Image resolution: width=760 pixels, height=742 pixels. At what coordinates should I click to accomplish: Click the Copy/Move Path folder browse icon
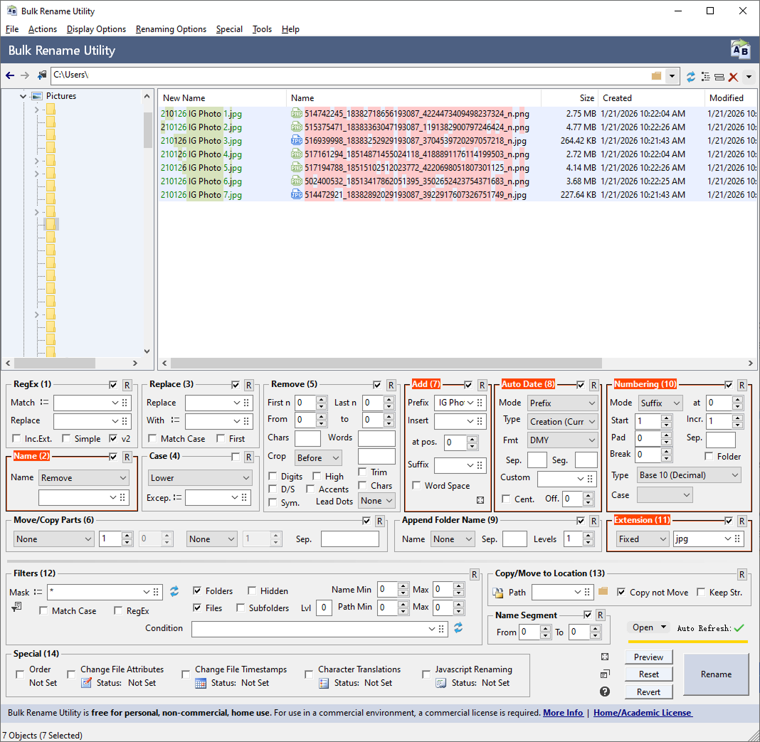(x=603, y=592)
